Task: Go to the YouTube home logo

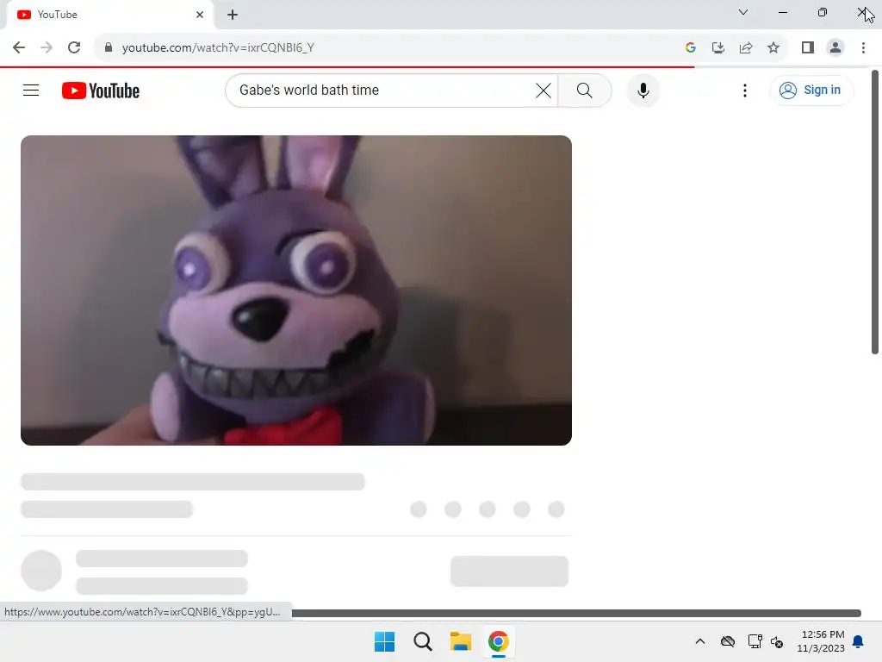Action: click(x=101, y=91)
